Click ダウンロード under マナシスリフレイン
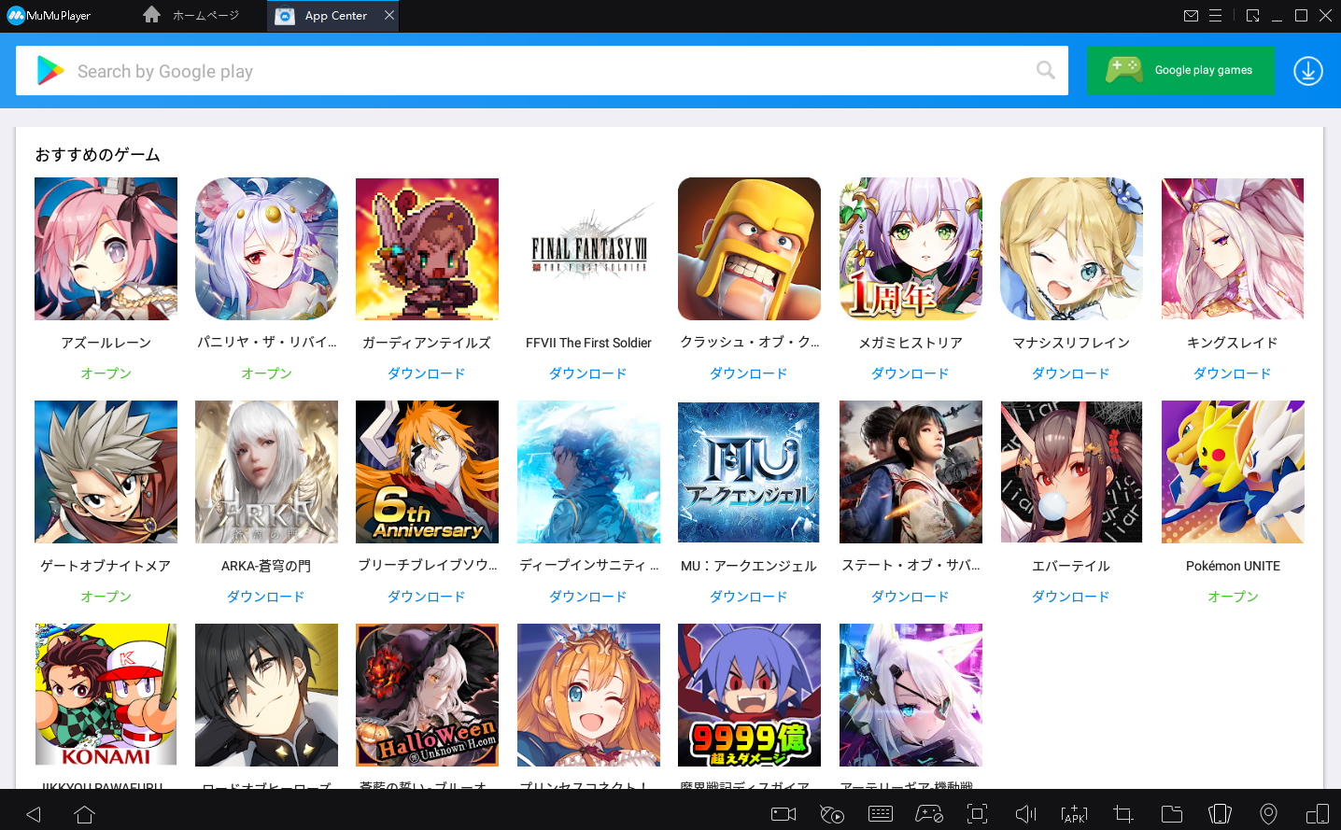 point(1071,373)
